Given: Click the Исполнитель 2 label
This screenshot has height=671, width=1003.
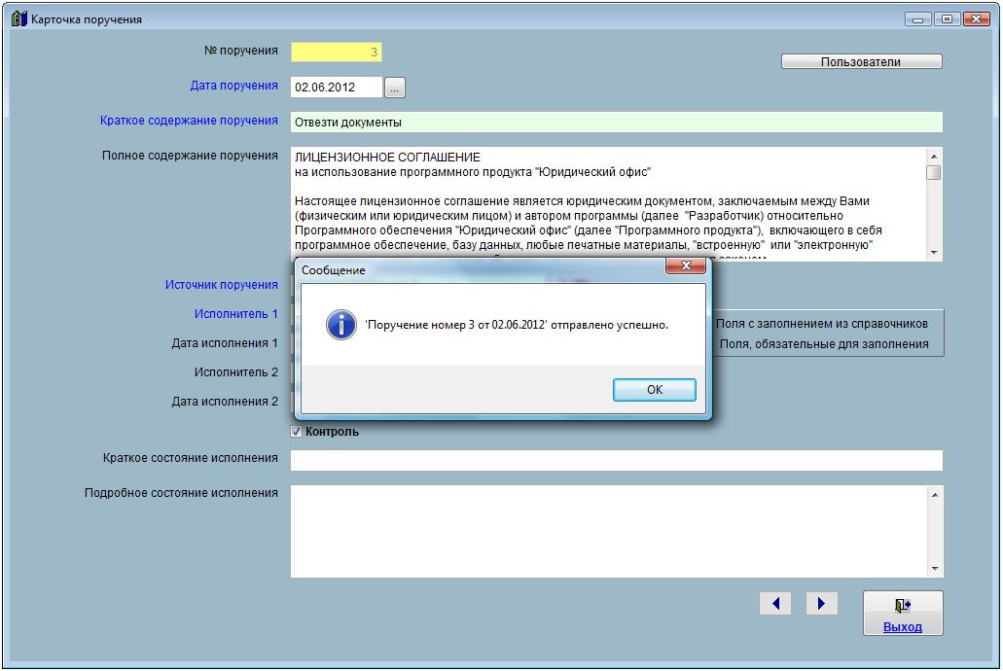Looking at the screenshot, I should point(236,371).
